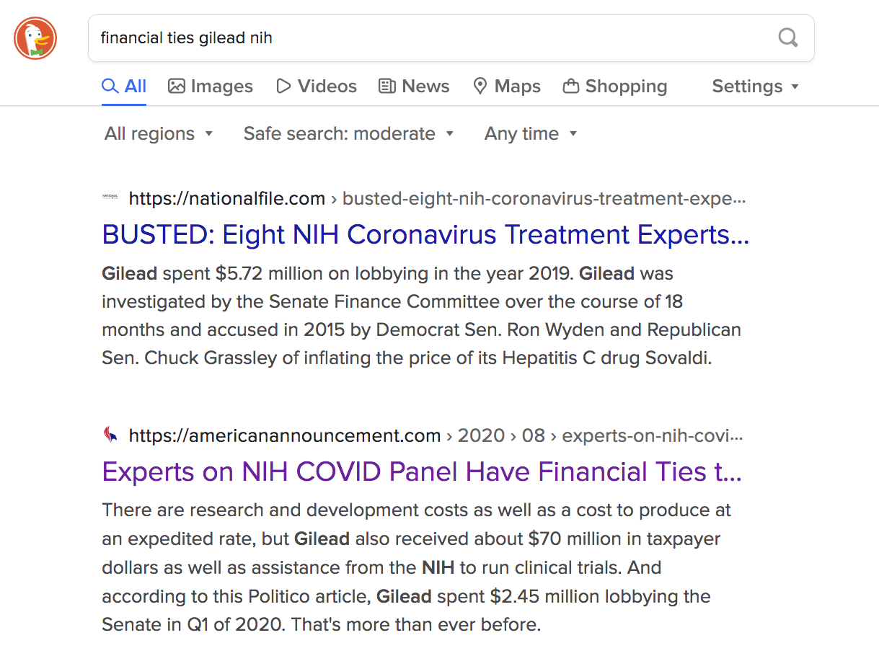Focus the search box containing 'financial ties gilead nih'
This screenshot has width=879, height=669.
451,38
